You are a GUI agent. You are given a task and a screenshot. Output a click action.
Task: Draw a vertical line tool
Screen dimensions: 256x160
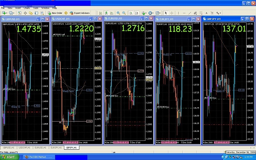[x=178, y=13]
